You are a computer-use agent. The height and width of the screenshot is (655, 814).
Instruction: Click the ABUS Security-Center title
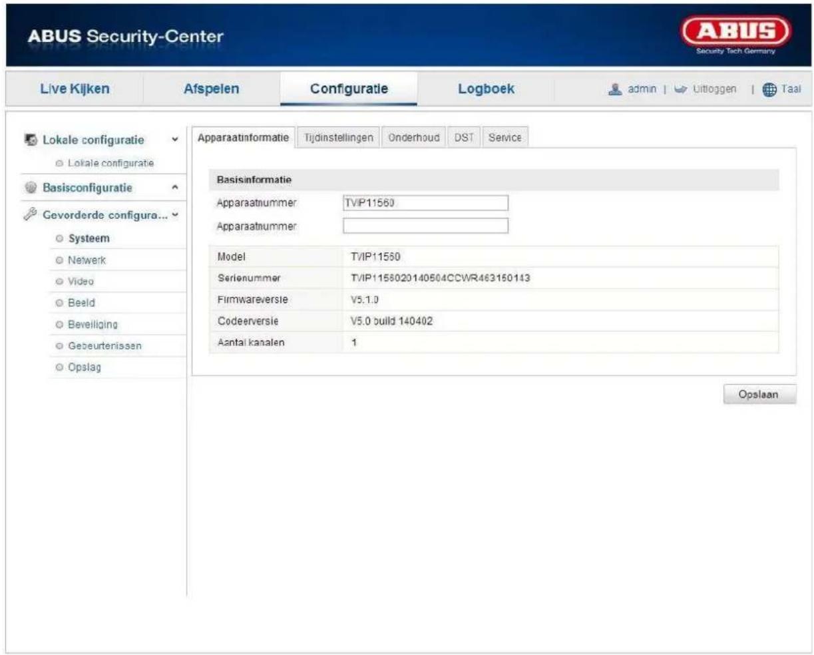126,36
